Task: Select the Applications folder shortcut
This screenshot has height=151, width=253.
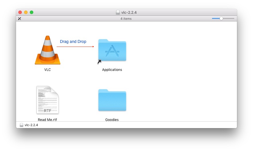Action: [x=112, y=51]
